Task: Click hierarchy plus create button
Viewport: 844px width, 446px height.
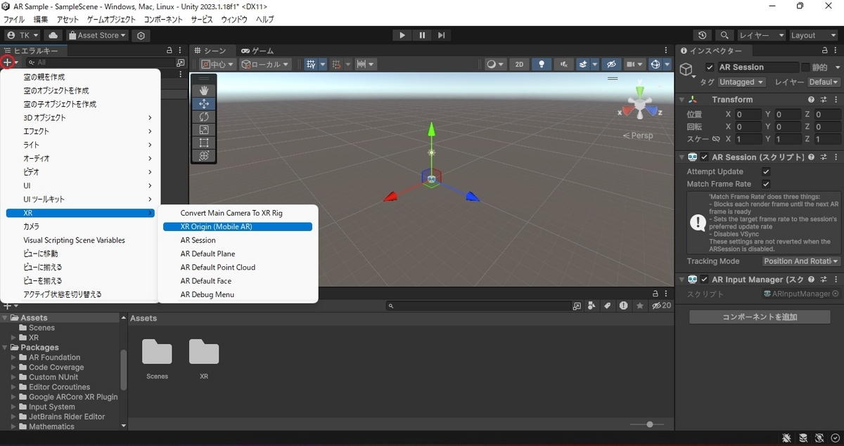Action: pyautogui.click(x=8, y=63)
